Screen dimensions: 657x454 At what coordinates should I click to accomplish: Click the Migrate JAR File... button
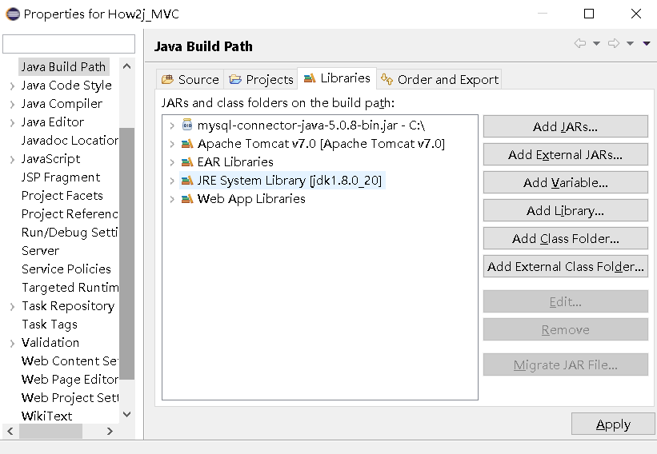565,364
